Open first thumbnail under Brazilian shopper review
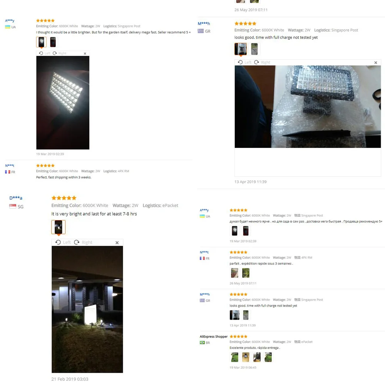This screenshot has width=385, height=385. pyautogui.click(x=234, y=357)
